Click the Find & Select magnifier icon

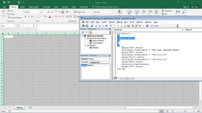(x=184, y=12)
